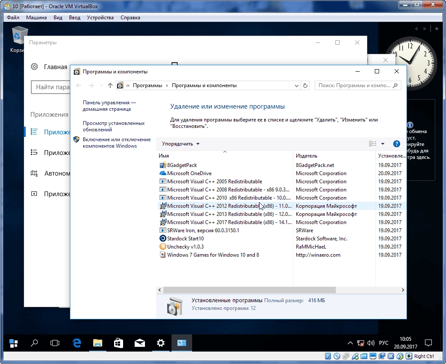Select Microsoft Visual C++ 2008 Redistributable row
This screenshot has height=364, width=446.
click(282, 190)
